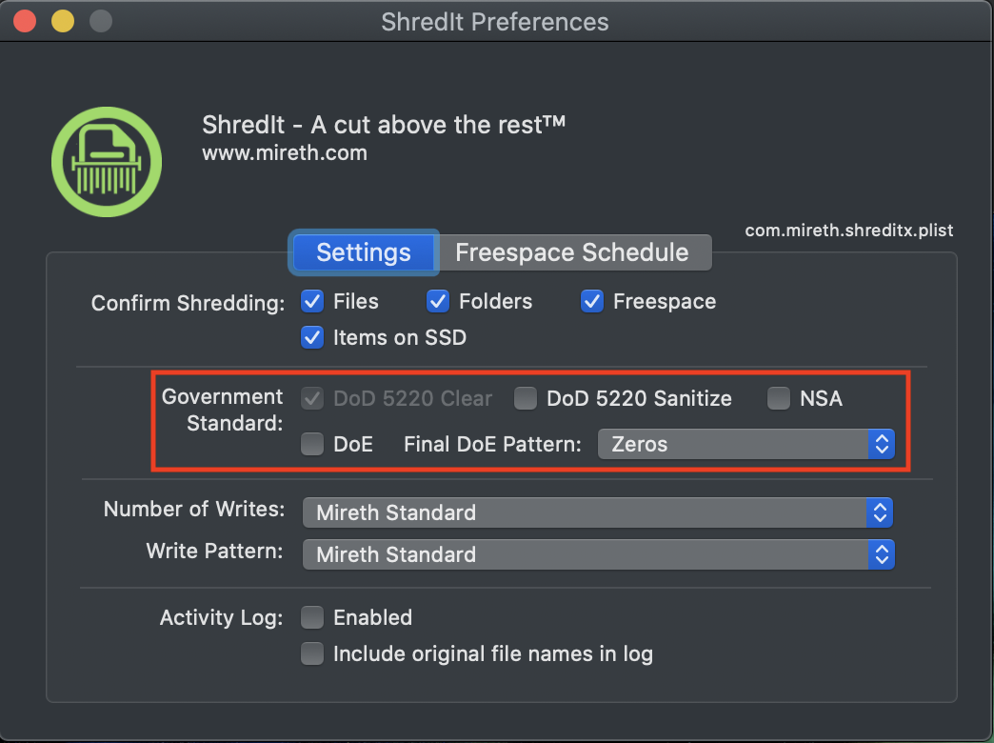Minimize the Preferences window
This screenshot has height=743, width=994.
tap(62, 21)
